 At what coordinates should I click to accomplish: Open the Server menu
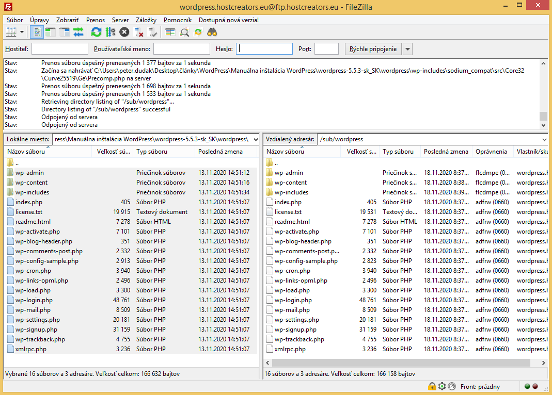coord(120,20)
